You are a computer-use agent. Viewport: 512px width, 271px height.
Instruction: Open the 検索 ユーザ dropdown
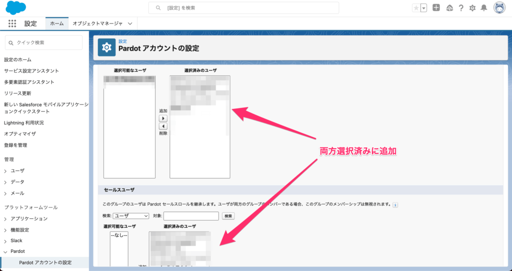click(x=130, y=216)
